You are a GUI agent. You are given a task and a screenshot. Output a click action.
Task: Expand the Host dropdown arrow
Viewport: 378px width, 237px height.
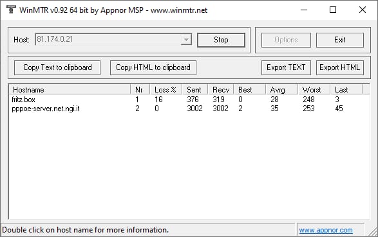186,40
